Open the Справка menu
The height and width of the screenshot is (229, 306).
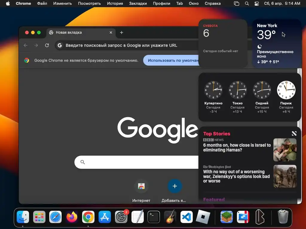213,4
